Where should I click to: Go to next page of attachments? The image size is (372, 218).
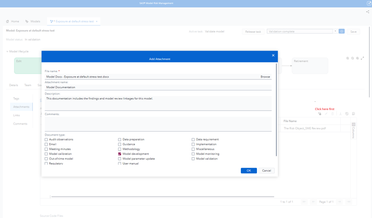click(x=340, y=202)
